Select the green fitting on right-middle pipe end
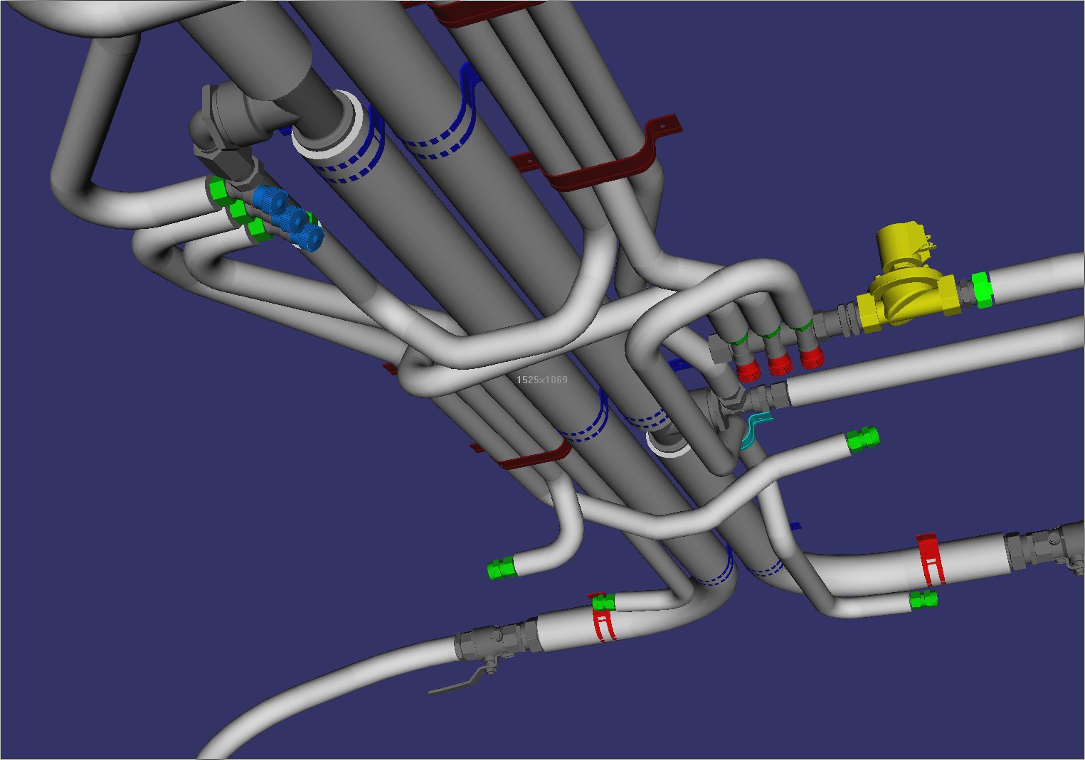 pos(862,439)
